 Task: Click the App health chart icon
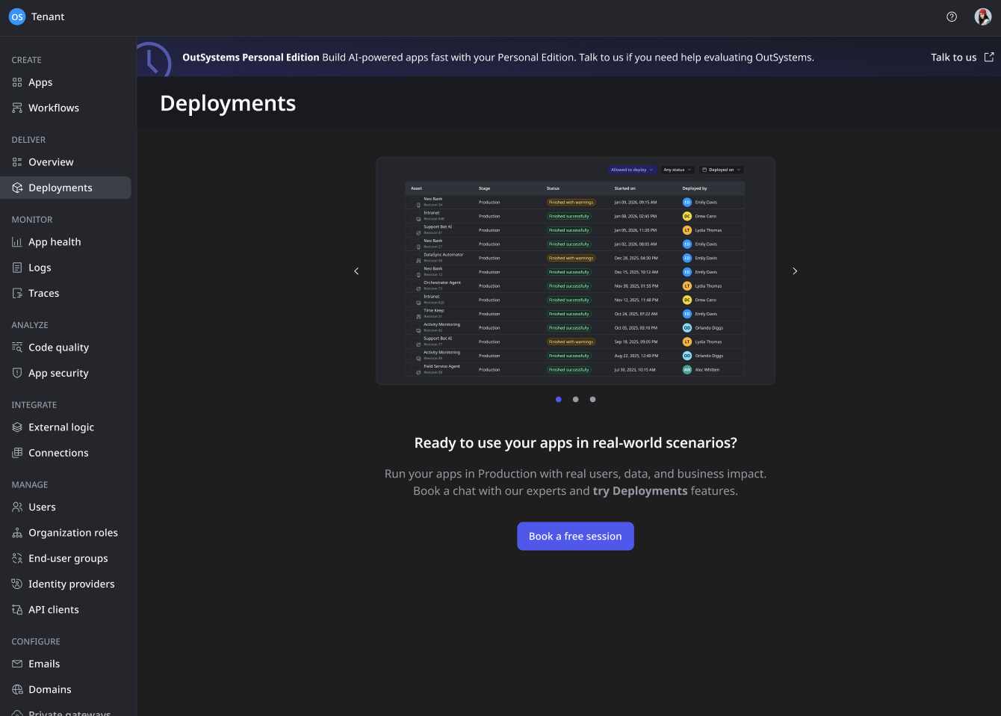[17, 242]
